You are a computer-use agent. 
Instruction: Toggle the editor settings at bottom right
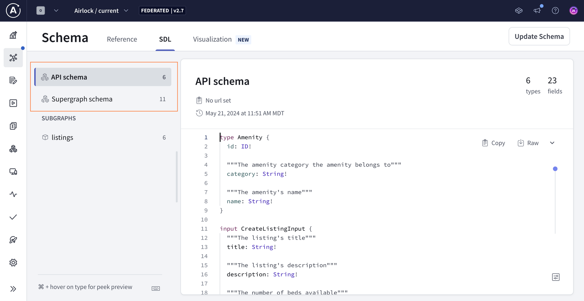(556, 277)
